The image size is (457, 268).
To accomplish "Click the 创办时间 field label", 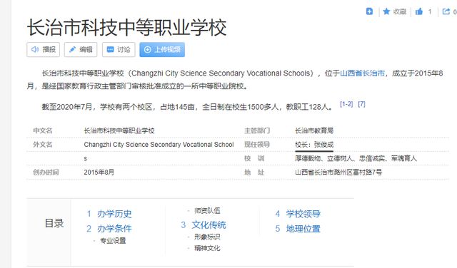I will click(46, 172).
